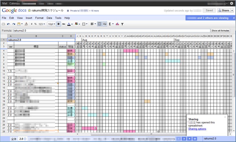Image resolution: width=236 pixels, height=142 pixels.
Task: Click the Google docs logo
Action: click(x=14, y=10)
